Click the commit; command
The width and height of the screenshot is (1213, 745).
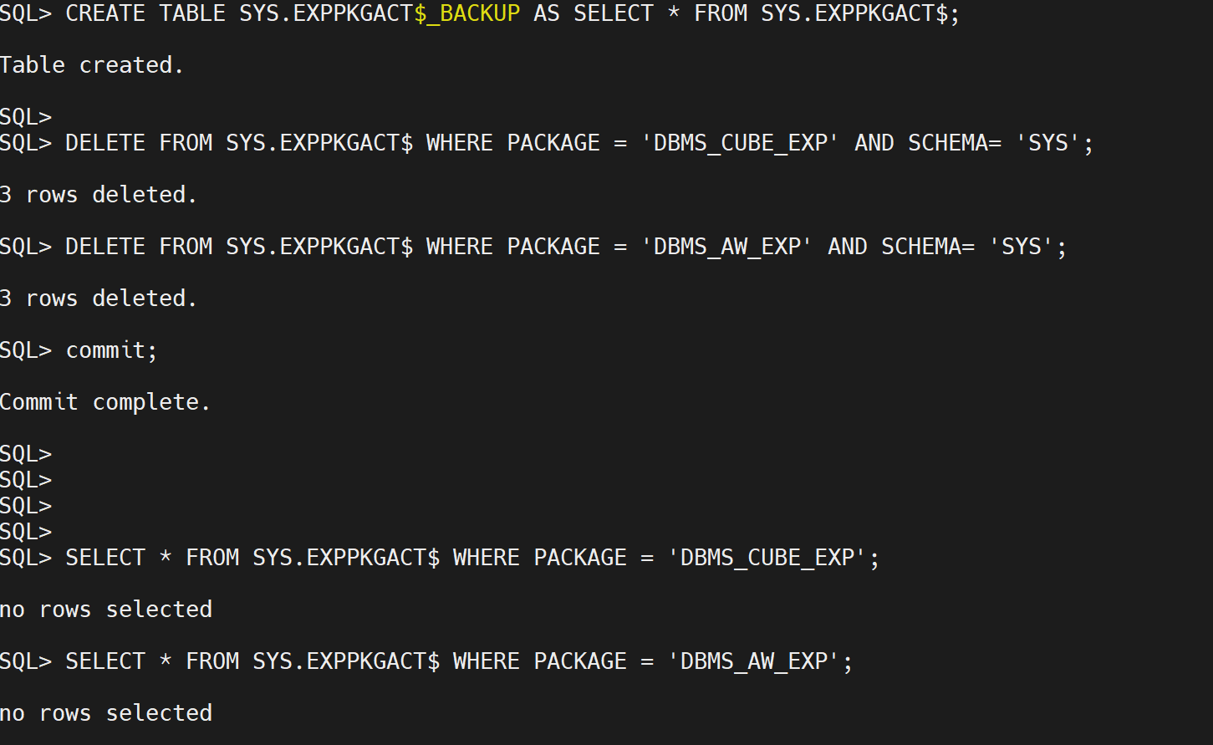pos(112,350)
